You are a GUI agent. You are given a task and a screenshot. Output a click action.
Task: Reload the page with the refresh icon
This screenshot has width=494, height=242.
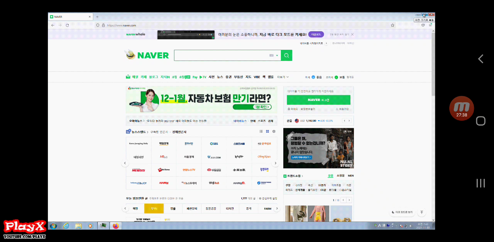(x=67, y=25)
